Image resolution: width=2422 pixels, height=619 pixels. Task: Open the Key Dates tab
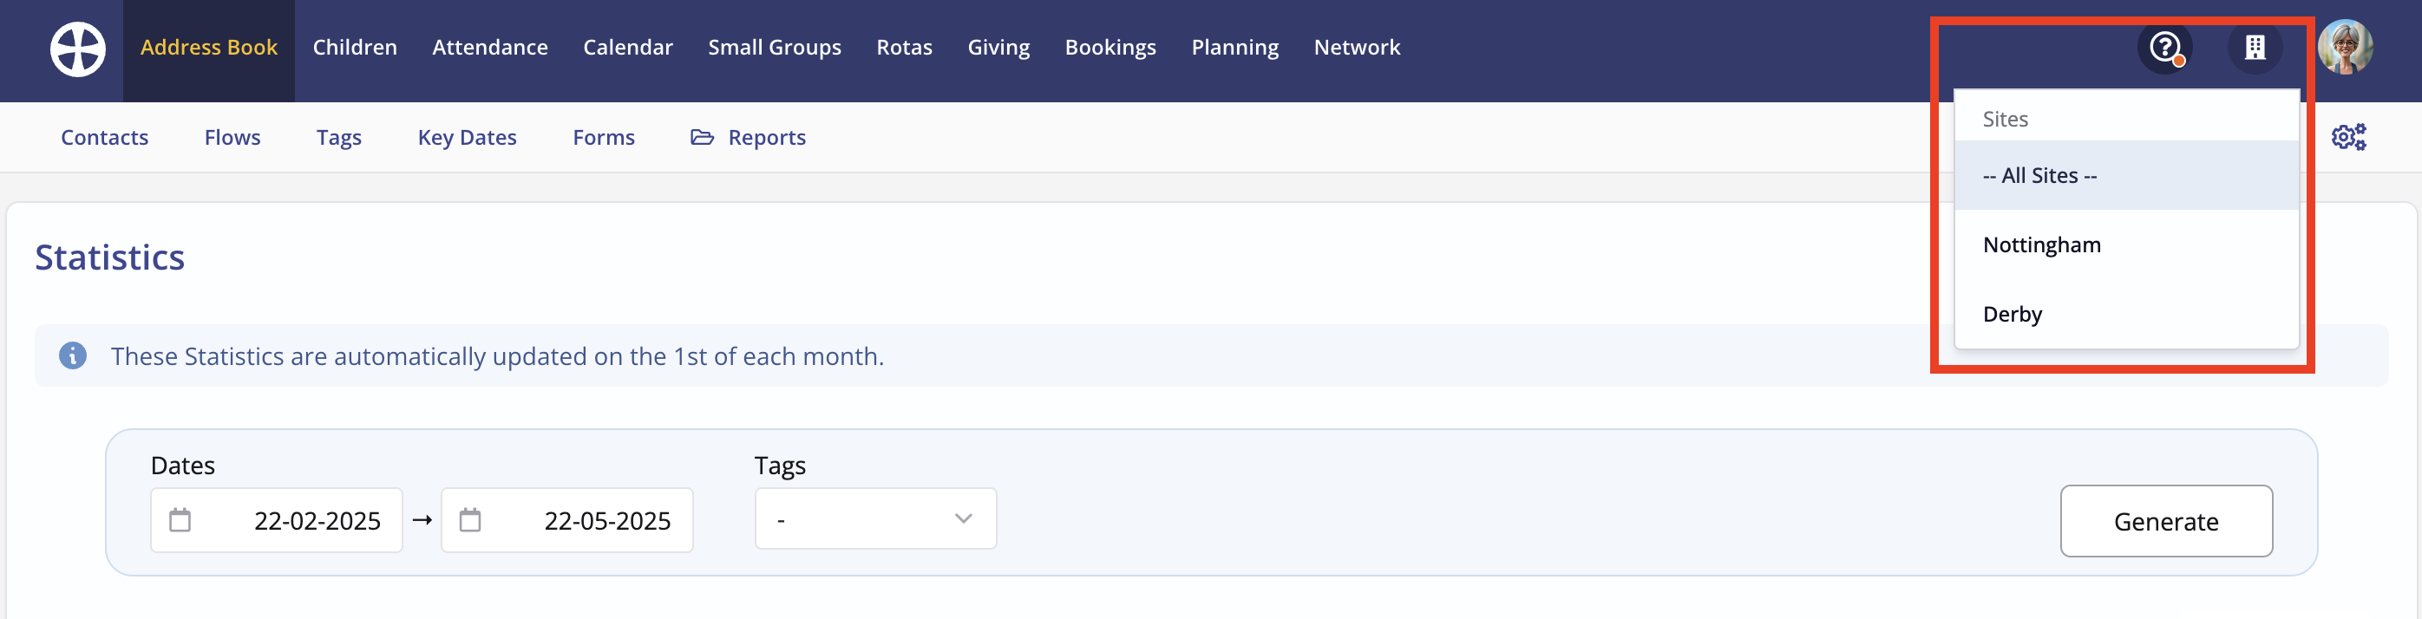click(x=468, y=137)
